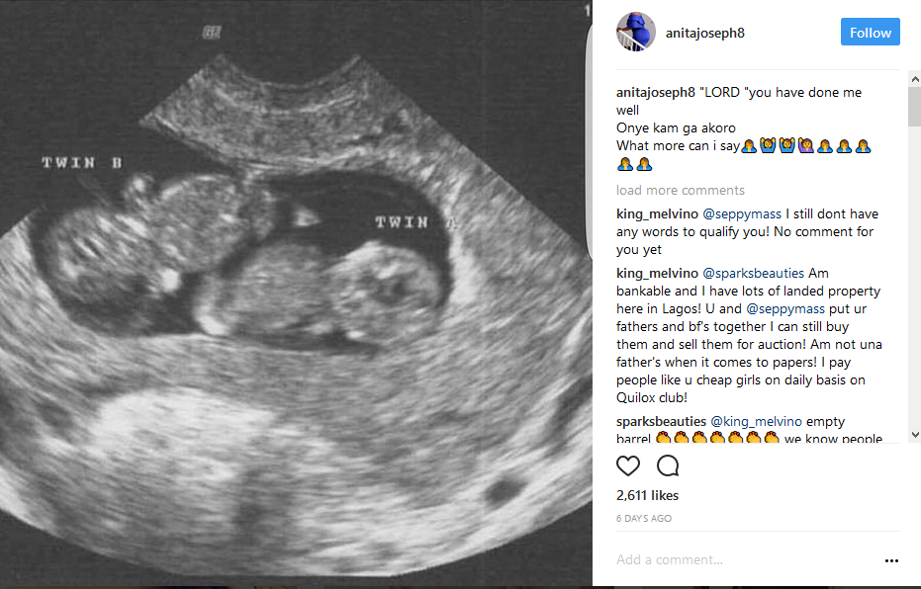Like the post with the heart icon

click(627, 465)
